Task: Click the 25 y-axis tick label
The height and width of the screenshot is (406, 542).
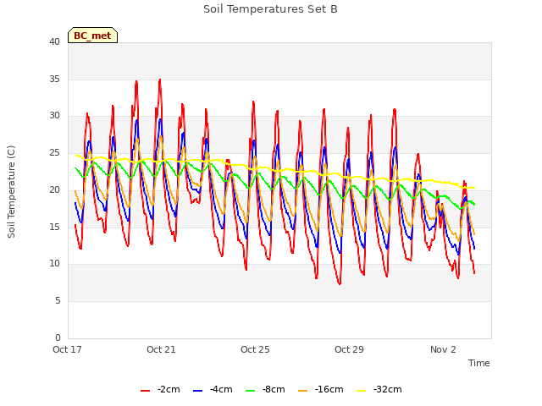Action: pyautogui.click(x=54, y=152)
